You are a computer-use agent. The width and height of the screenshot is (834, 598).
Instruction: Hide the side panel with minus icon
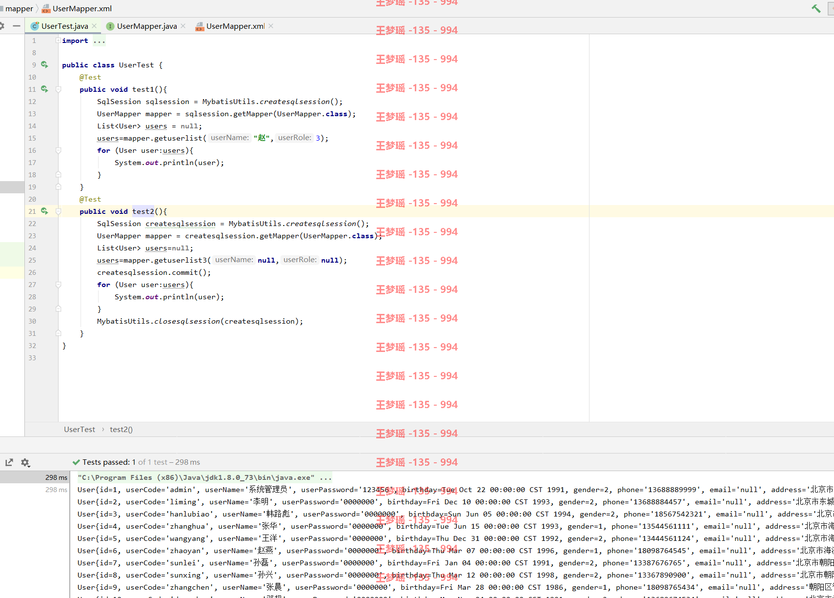[17, 26]
